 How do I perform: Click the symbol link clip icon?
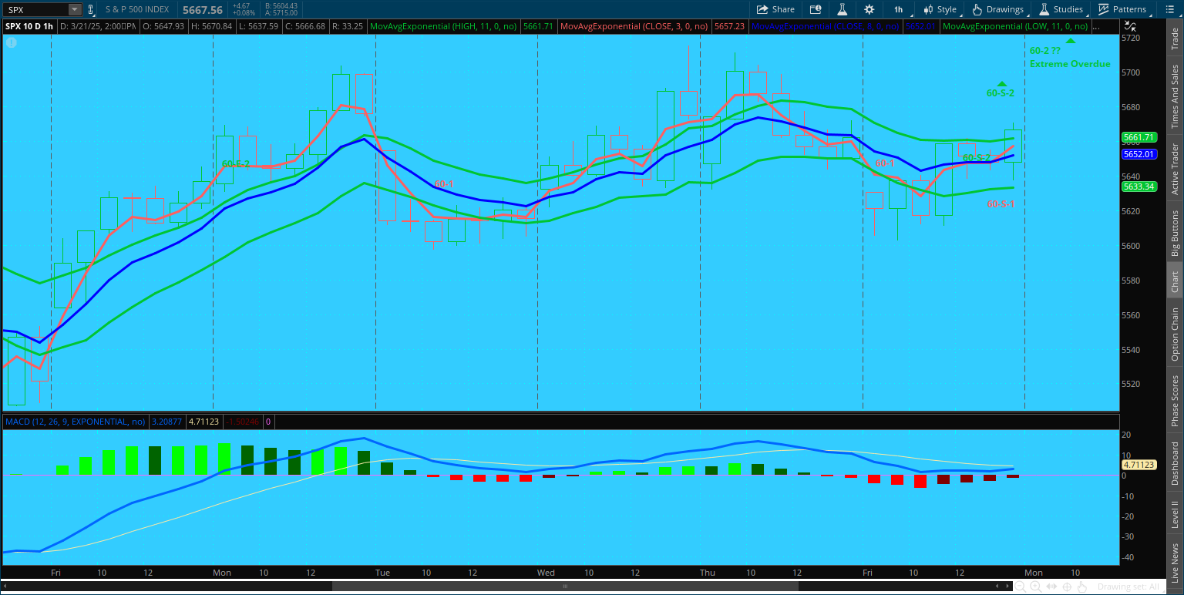pos(91,9)
